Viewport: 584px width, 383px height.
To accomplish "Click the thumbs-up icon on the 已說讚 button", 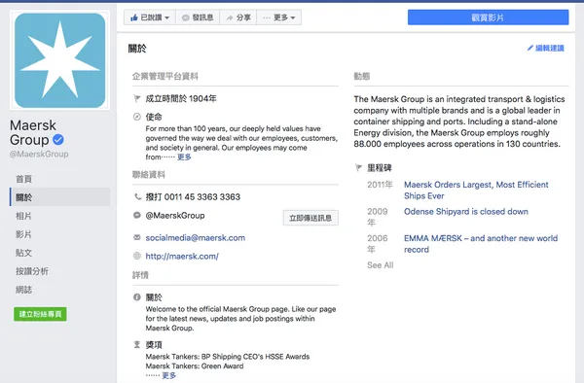I will [x=134, y=17].
